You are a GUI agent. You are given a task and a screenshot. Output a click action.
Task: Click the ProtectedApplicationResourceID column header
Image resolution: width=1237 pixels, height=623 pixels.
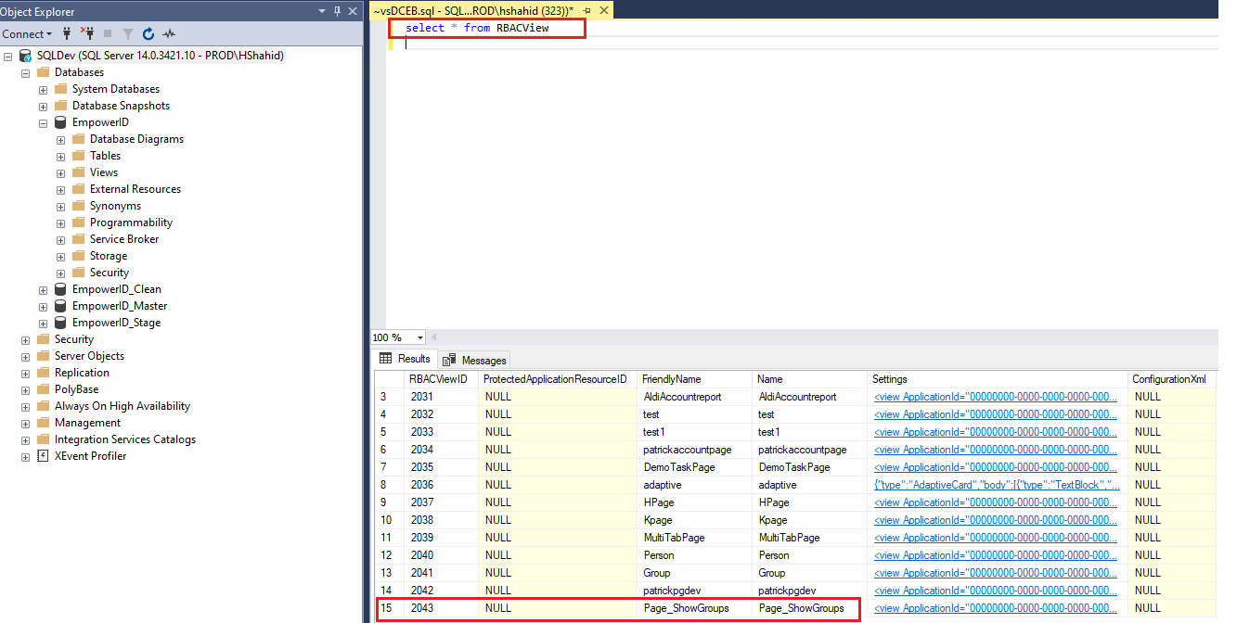(557, 379)
